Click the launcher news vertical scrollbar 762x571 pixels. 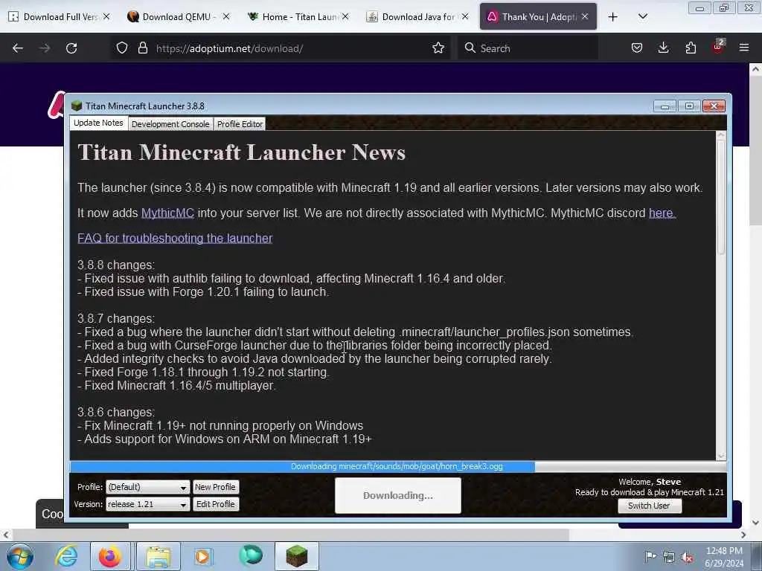tap(721, 196)
